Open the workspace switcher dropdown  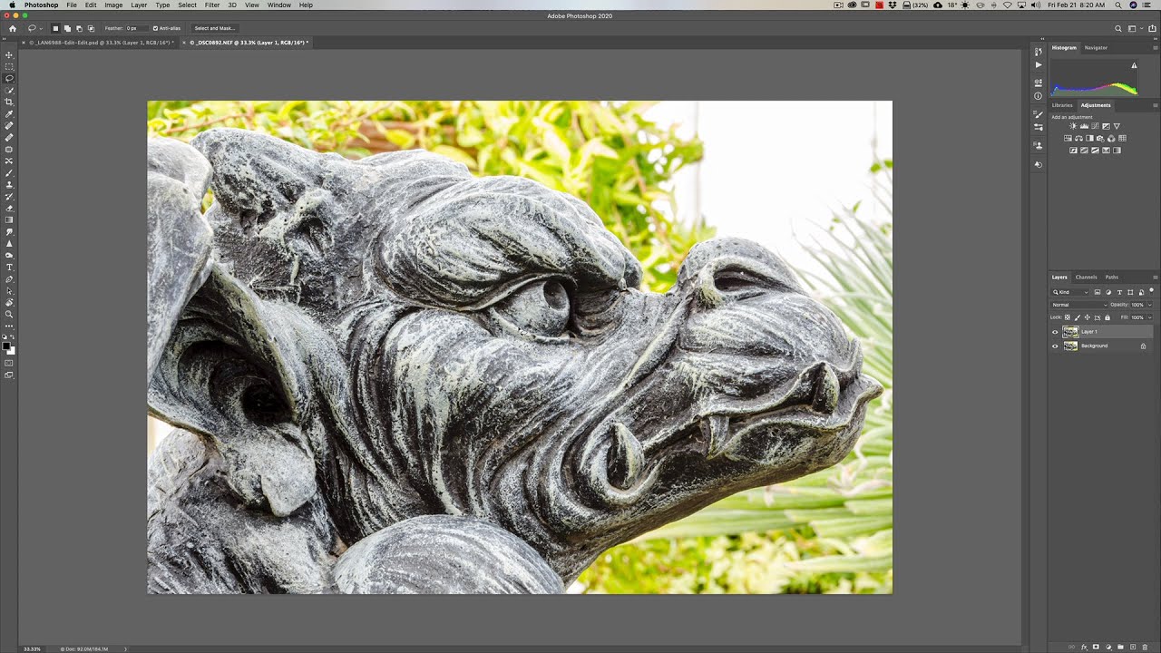pyautogui.click(x=1134, y=28)
